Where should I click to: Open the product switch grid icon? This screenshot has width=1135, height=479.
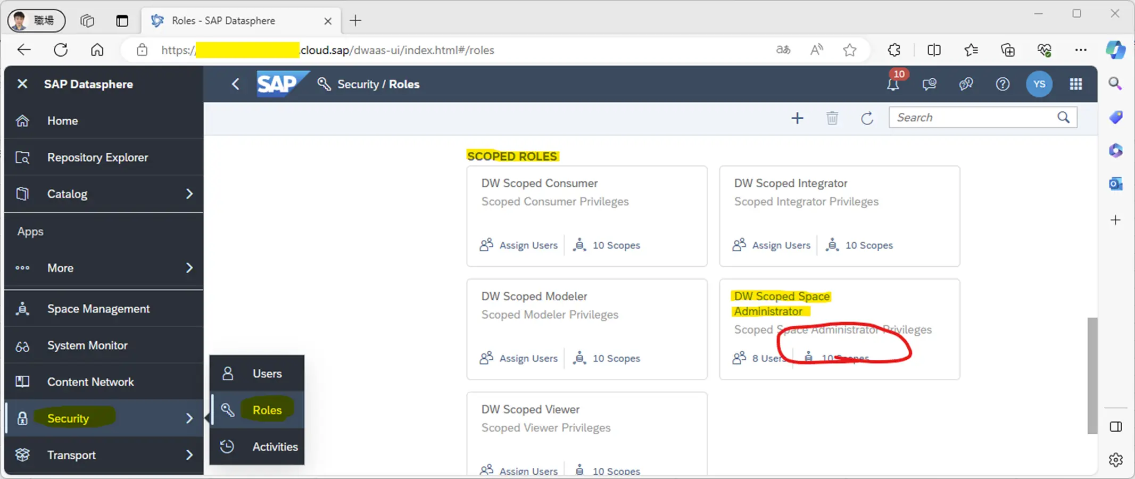click(x=1076, y=84)
